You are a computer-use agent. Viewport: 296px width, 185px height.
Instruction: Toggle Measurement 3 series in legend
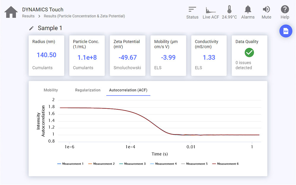pos(132,164)
